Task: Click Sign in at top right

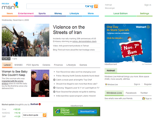Action: pos(148,5)
